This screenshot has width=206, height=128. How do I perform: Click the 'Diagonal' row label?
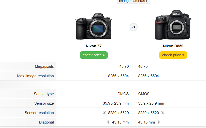click(46, 122)
